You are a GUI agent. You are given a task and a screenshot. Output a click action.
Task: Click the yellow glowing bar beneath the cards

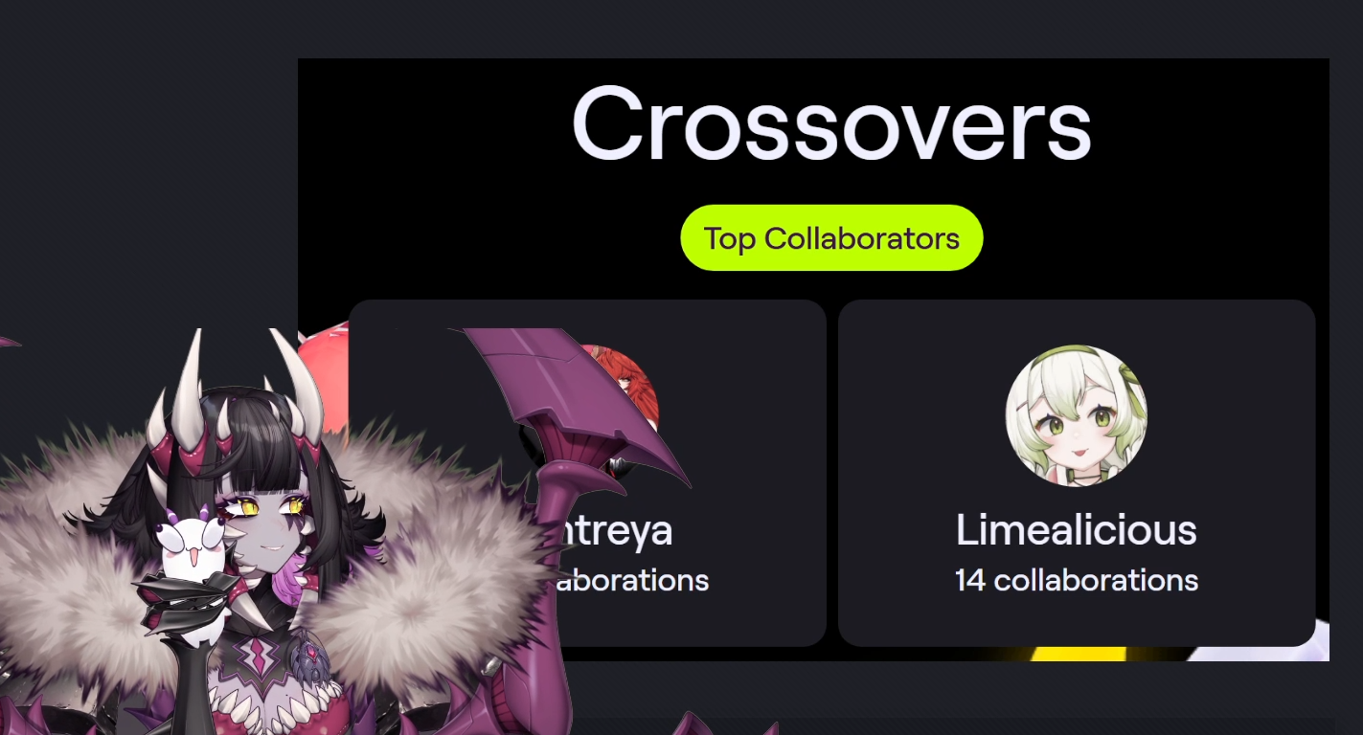[x=1082, y=654]
